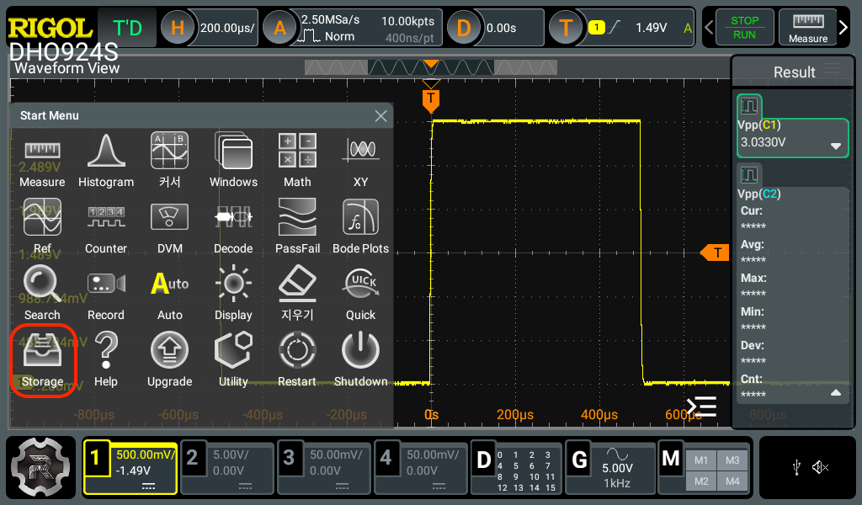
Task: Expand the Vpp(C1) result dropdown
Action: coord(836,145)
